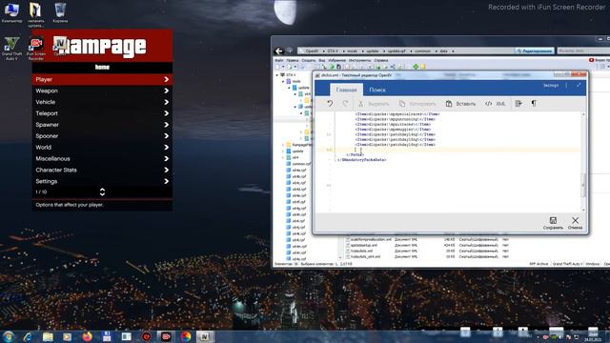Switch to iFun Screen Recorder on taskbar
610x343 pixels.
(166, 336)
